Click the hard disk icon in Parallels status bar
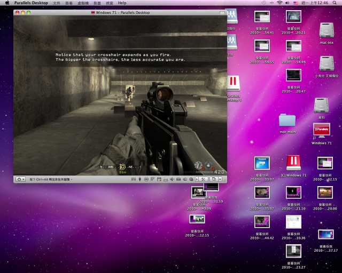Image resolution: width=342 pixels, height=273 pixels. point(178,179)
